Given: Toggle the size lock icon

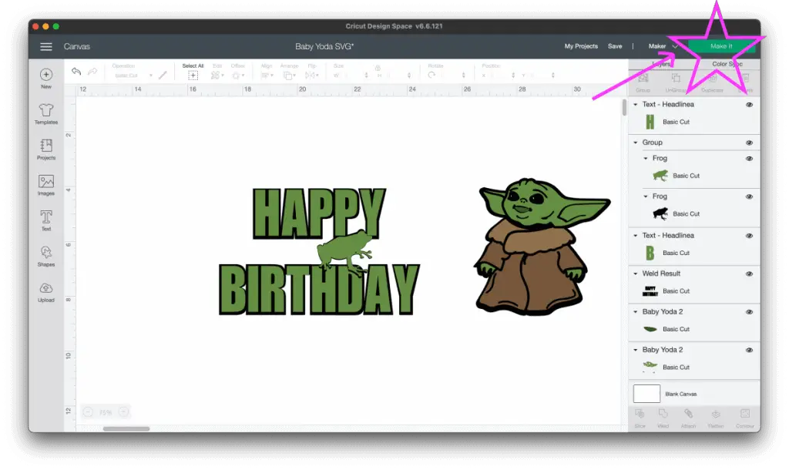Looking at the screenshot, I should [378, 68].
